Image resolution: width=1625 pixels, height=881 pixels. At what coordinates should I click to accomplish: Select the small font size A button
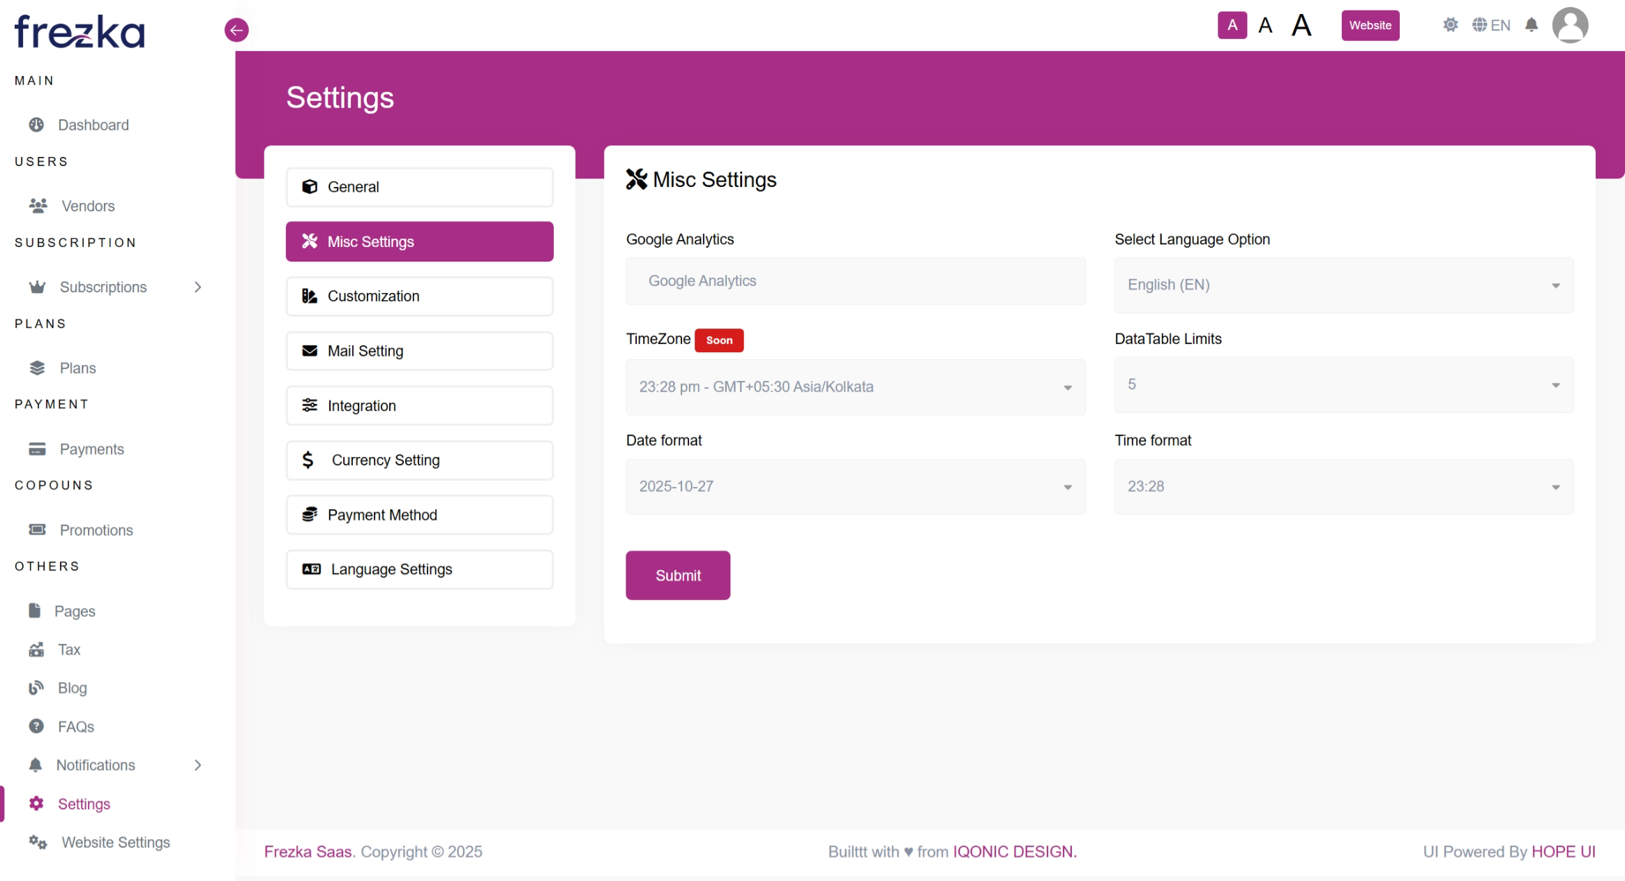[1232, 26]
